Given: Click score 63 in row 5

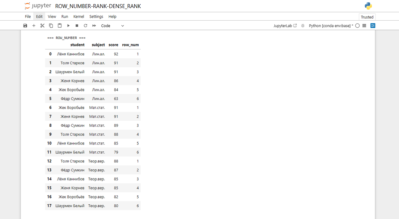Looking at the screenshot, I should coord(116,99).
